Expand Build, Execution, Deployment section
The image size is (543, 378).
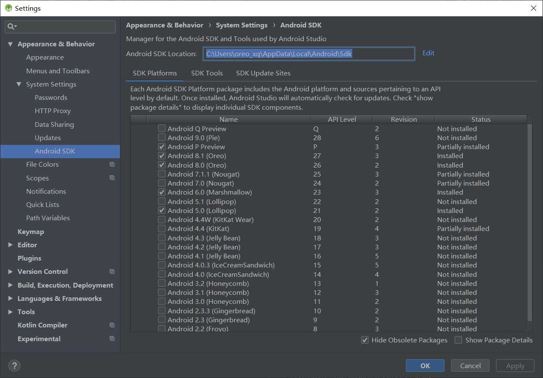(10, 285)
